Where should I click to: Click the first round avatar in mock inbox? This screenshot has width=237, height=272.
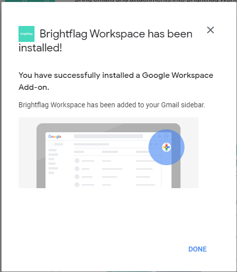tap(77, 161)
